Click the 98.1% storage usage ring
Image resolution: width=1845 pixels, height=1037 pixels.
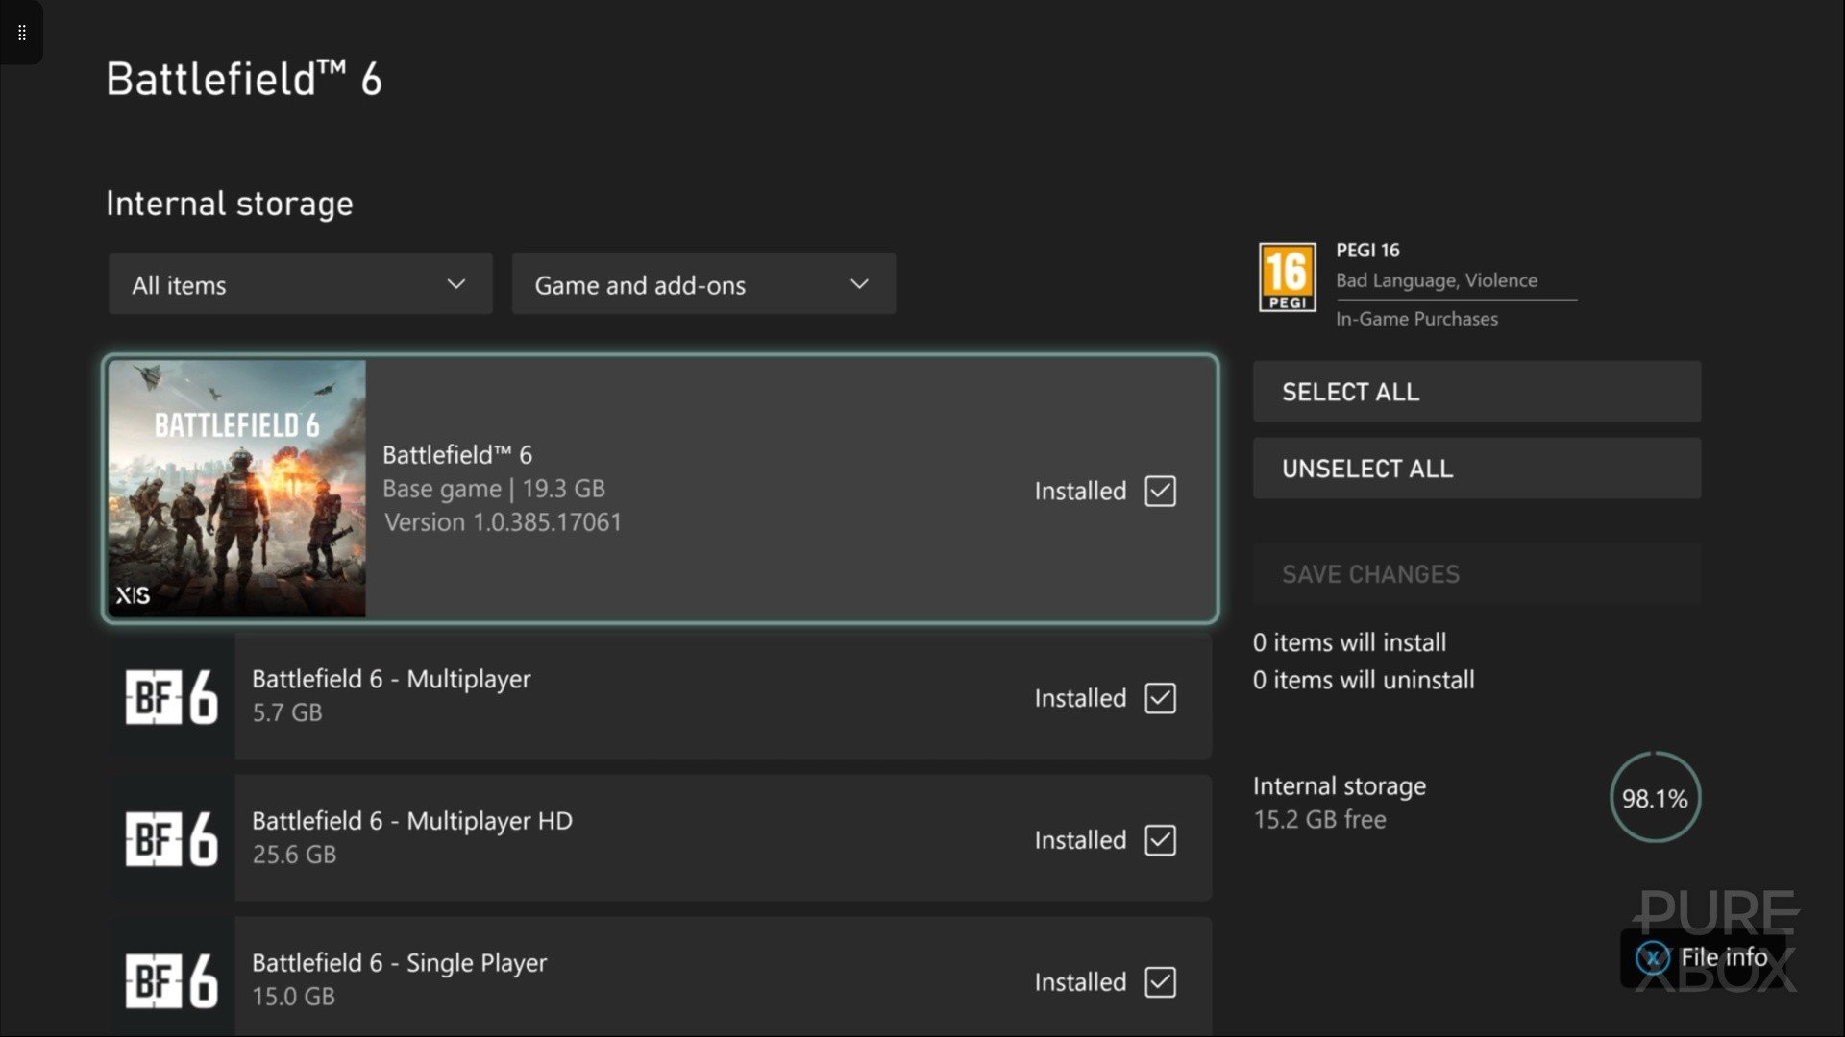(x=1654, y=798)
